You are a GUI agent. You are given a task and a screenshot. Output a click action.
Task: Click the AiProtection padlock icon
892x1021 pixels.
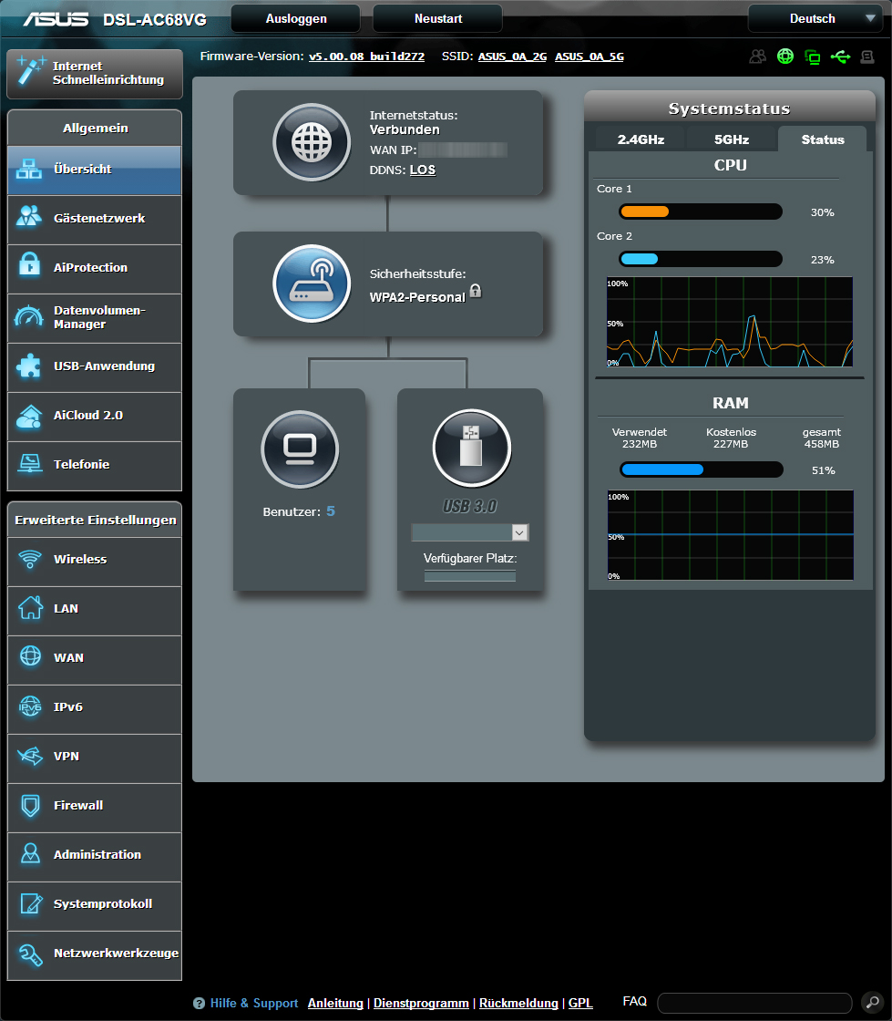click(29, 265)
